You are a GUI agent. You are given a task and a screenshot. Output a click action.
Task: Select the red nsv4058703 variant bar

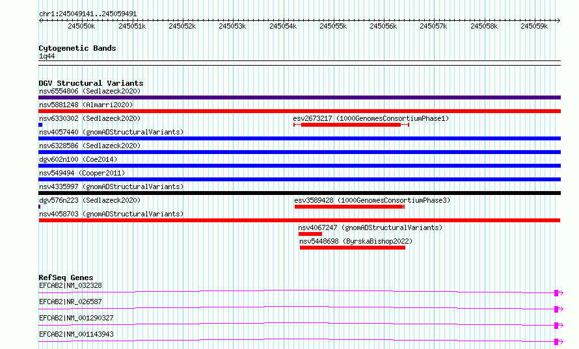[x=299, y=220]
